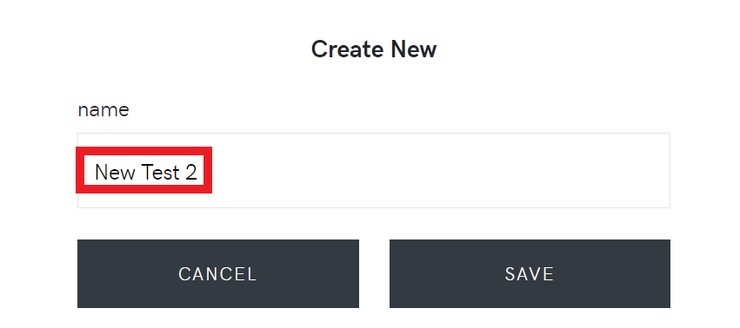Click the 'Create New' dialog heading
Screen dimensions: 740x328
pos(374,49)
